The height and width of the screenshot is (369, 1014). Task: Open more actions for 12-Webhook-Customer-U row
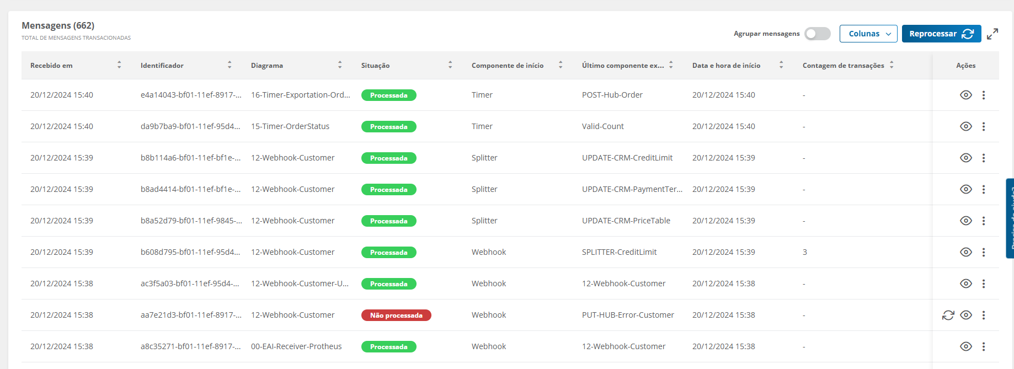coord(984,284)
